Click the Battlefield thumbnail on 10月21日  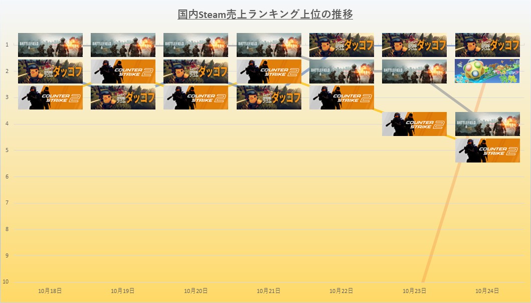click(269, 45)
